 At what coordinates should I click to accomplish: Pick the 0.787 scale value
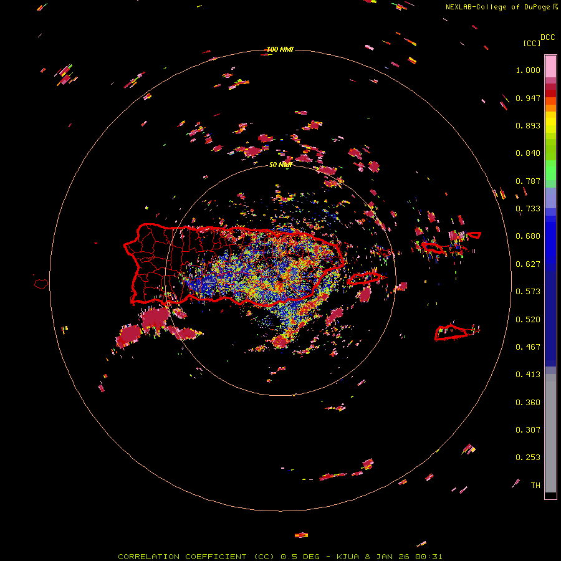coord(528,181)
